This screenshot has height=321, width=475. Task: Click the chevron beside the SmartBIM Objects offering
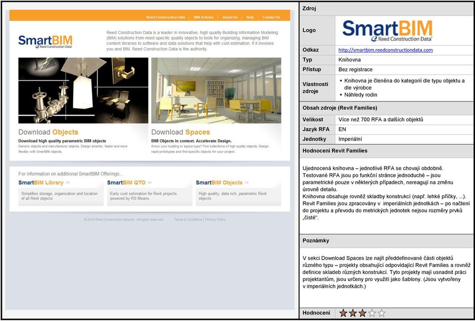[x=247, y=183]
